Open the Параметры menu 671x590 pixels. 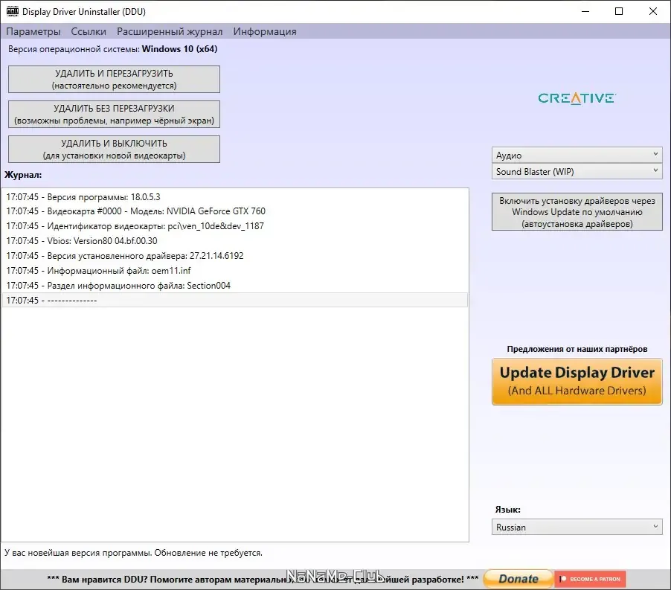pos(33,31)
